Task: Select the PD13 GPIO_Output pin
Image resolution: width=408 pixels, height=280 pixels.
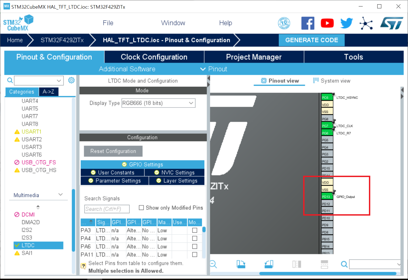Action: [x=327, y=197]
